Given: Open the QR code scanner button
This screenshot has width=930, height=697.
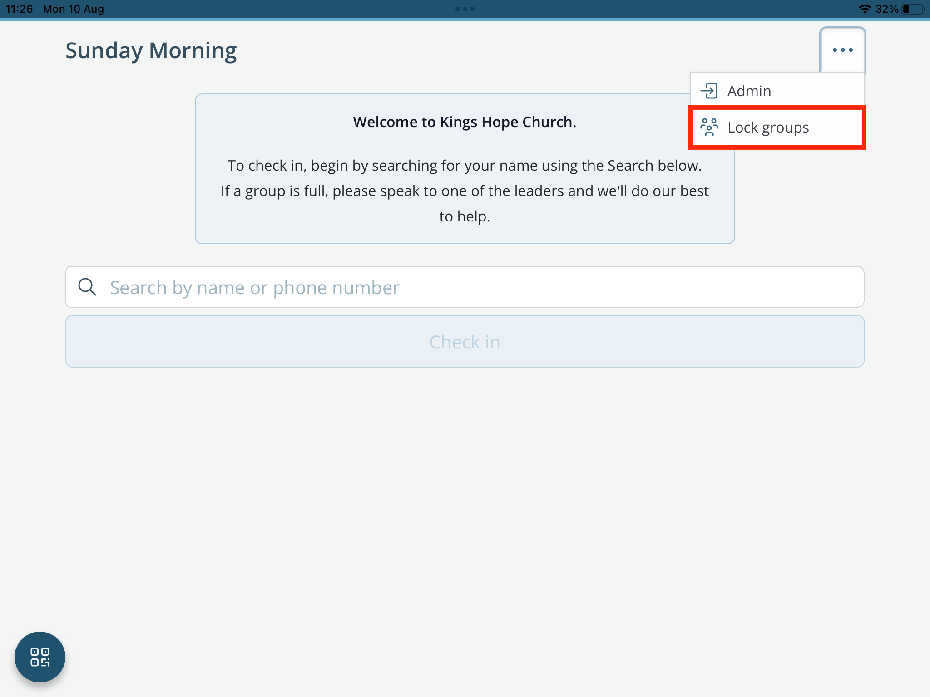Looking at the screenshot, I should tap(40, 657).
